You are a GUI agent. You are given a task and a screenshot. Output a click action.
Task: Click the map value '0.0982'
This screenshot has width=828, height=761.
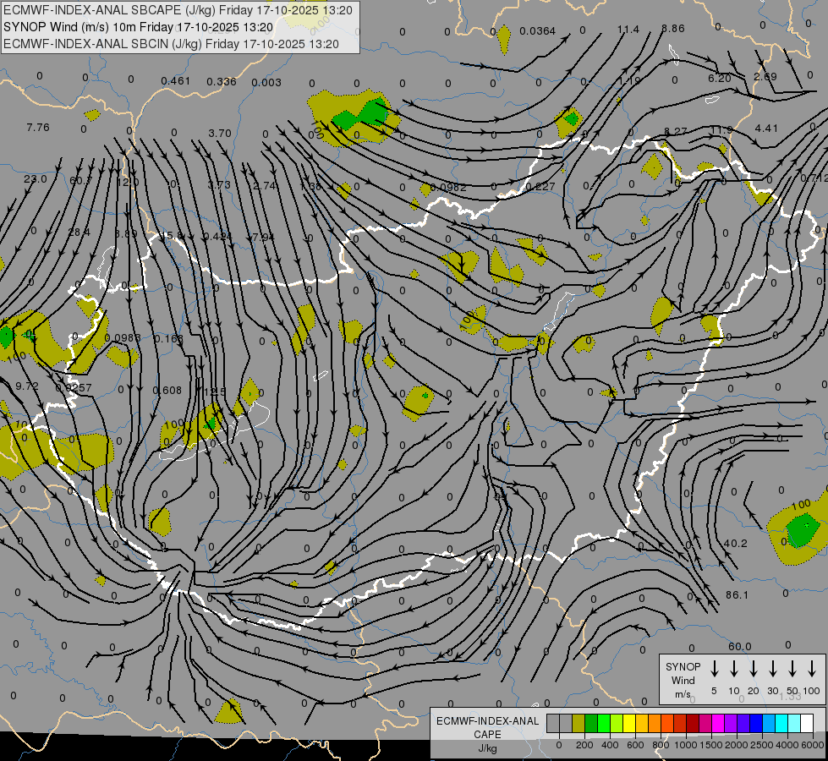447,188
